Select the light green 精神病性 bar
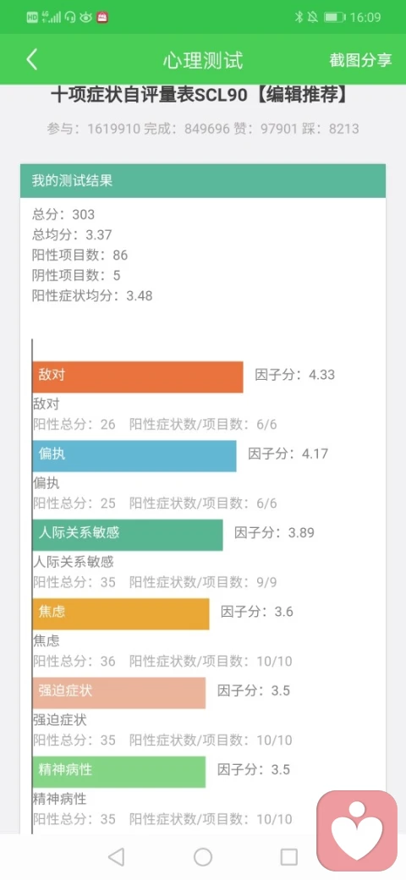Viewport: 406px width, 880px height. pyautogui.click(x=119, y=772)
